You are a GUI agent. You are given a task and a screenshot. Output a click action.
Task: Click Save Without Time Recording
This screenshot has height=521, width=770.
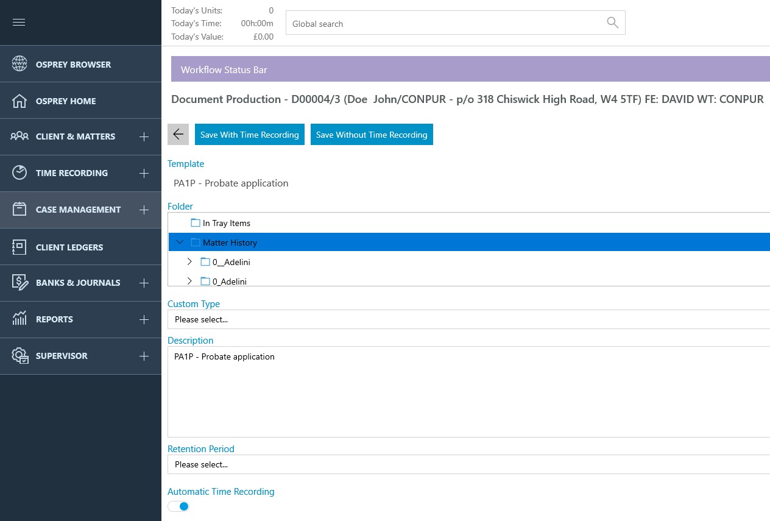372,135
